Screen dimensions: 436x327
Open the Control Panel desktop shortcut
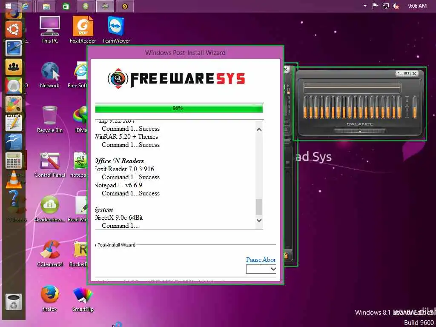[49, 165]
